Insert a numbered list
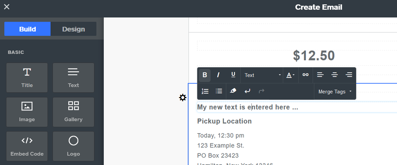 tap(205, 91)
